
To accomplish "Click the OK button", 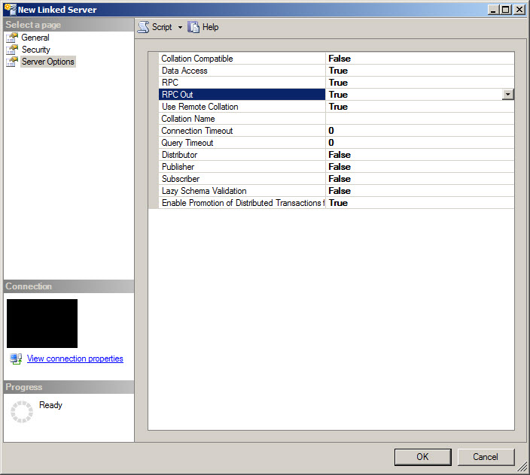I will [422, 457].
